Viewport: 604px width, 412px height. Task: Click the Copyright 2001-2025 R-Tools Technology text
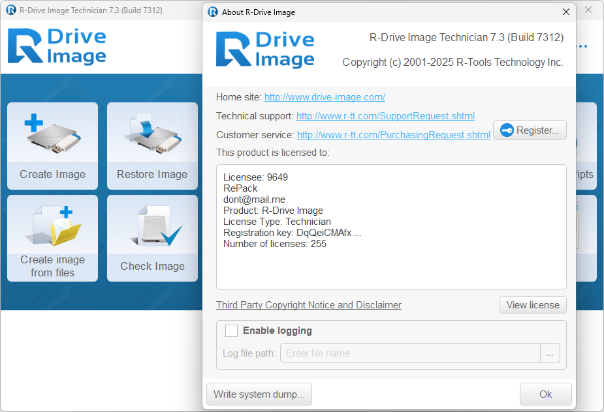coord(453,63)
